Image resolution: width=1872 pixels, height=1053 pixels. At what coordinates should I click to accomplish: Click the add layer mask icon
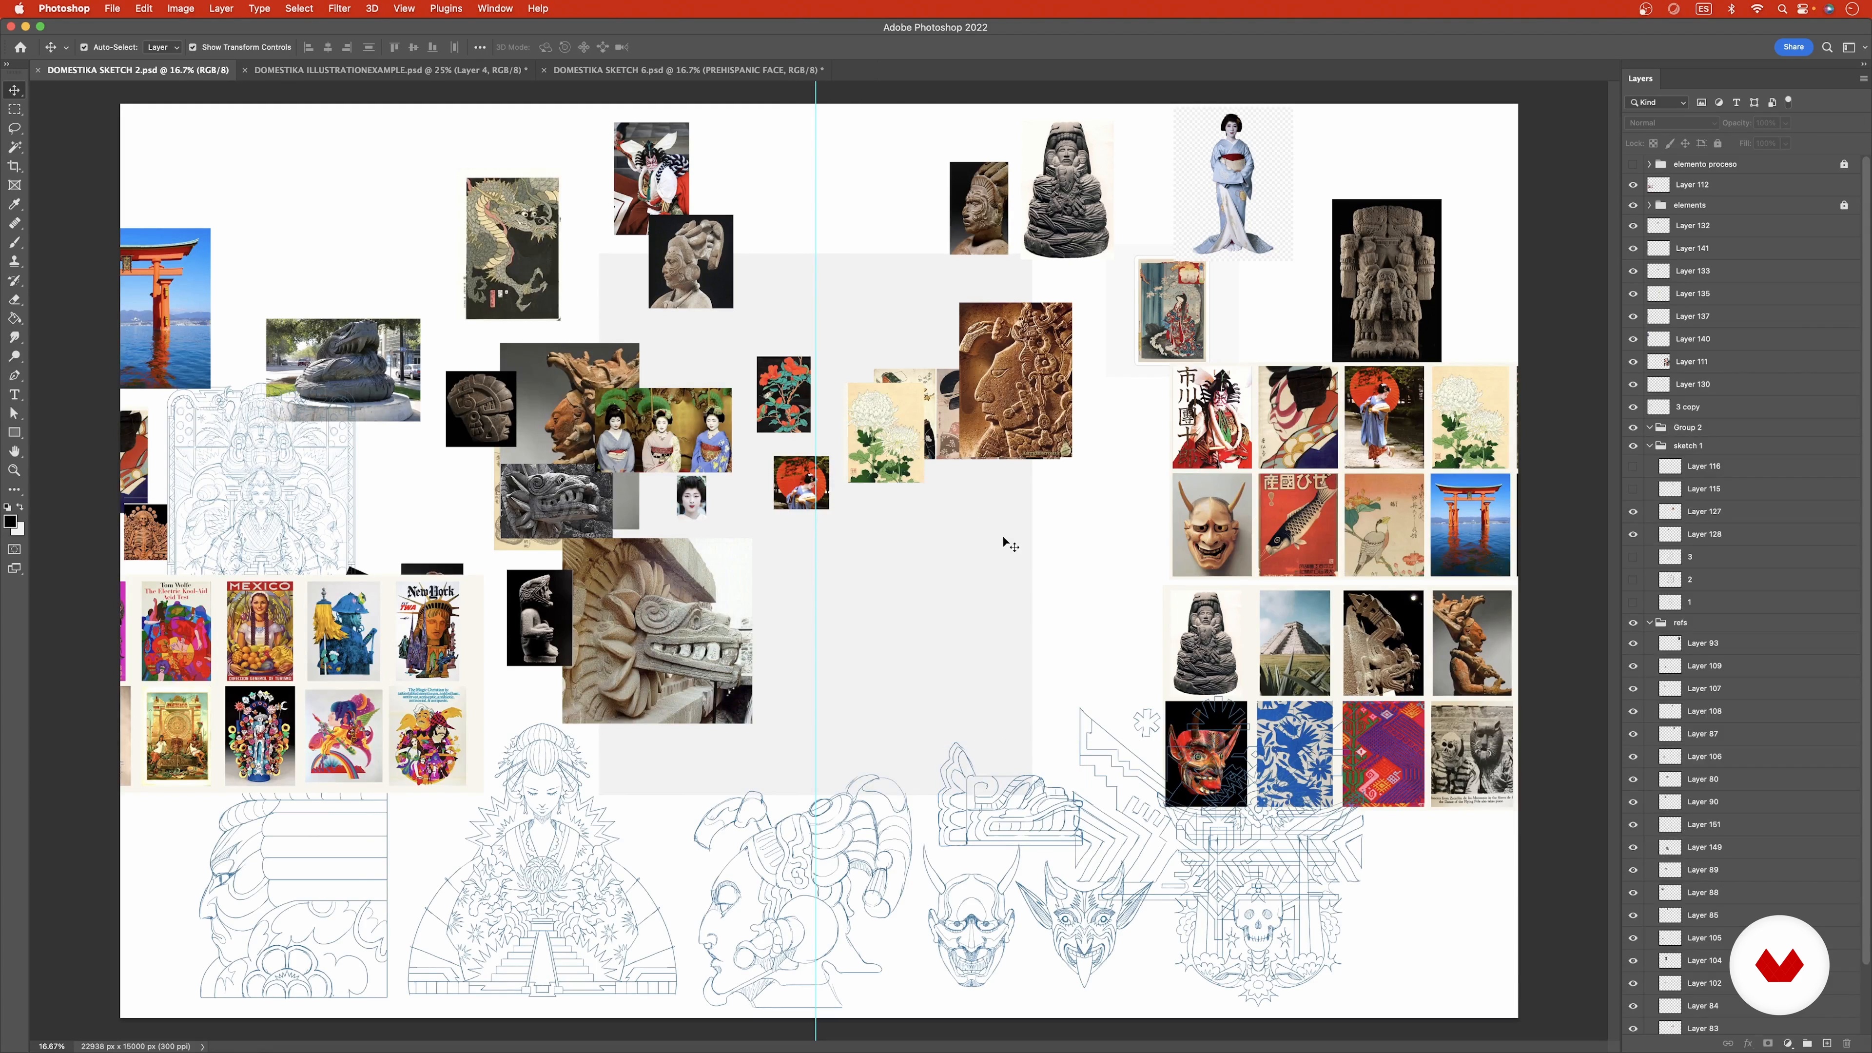coord(1768,1044)
